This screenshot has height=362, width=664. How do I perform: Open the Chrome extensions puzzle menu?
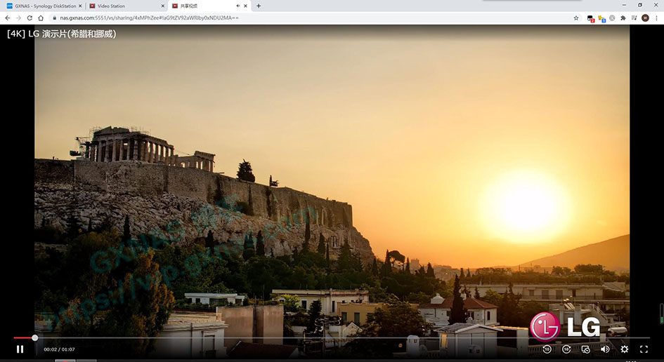click(623, 18)
